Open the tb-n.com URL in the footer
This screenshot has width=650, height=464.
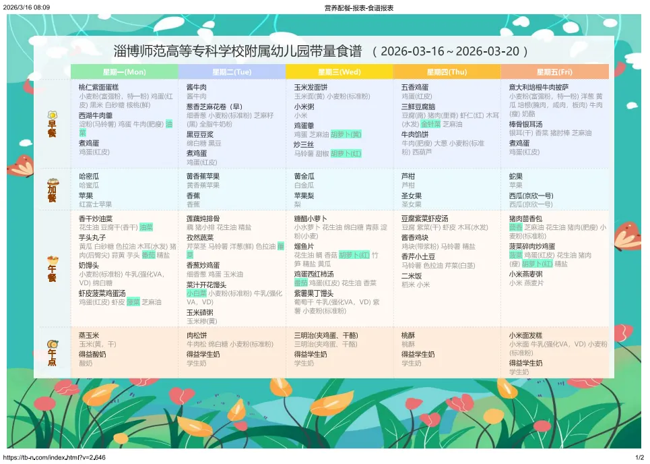tap(55, 458)
